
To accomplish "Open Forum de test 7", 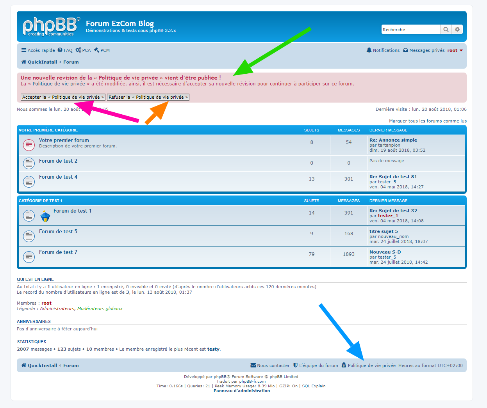I will click(58, 252).
